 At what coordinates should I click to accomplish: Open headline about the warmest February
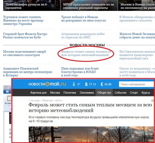tap(85, 53)
